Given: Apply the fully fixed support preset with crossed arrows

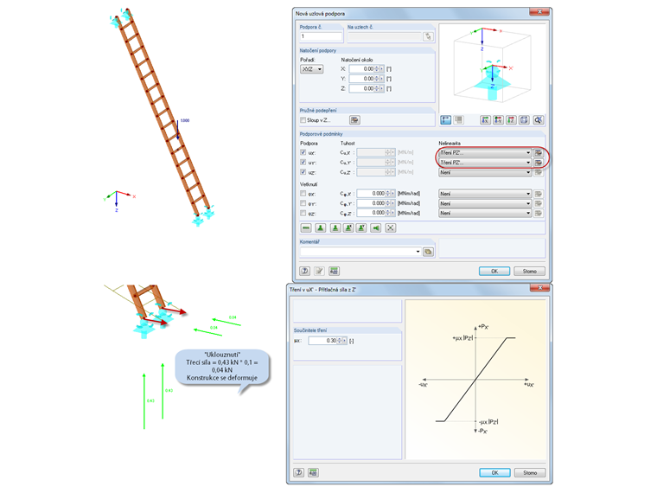Looking at the screenshot, I should coord(390,228).
